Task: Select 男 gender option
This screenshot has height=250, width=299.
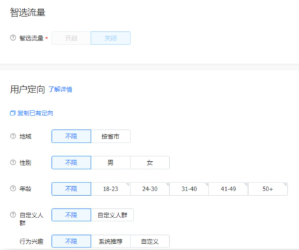Action: point(110,162)
